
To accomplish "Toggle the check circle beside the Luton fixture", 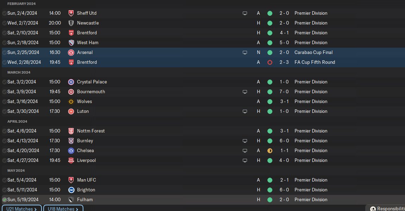I will pos(4,111).
